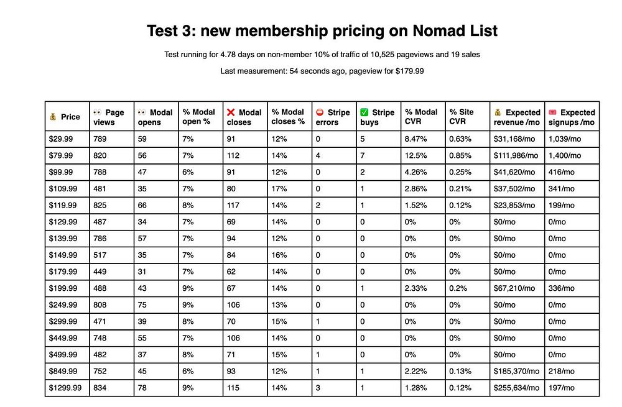Click the green checkmark icon for Stripe buys
Screen dimensions: 622x407
[x=364, y=112]
